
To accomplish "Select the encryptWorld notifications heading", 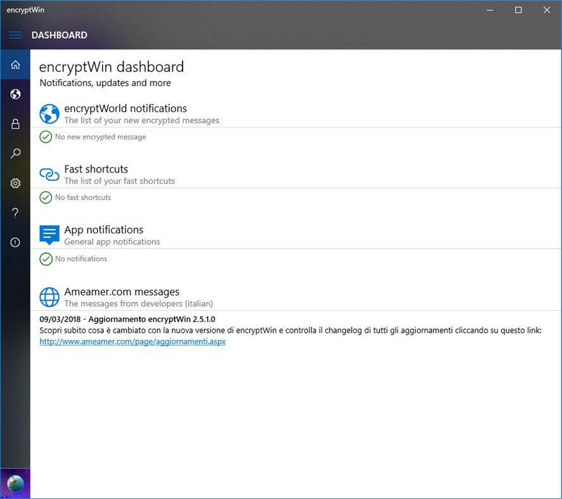I will [125, 108].
